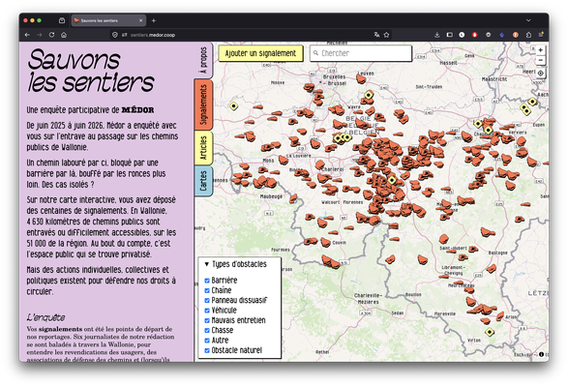The image size is (568, 387).
Task: Click the map attribution info icon
Action: tap(541, 354)
